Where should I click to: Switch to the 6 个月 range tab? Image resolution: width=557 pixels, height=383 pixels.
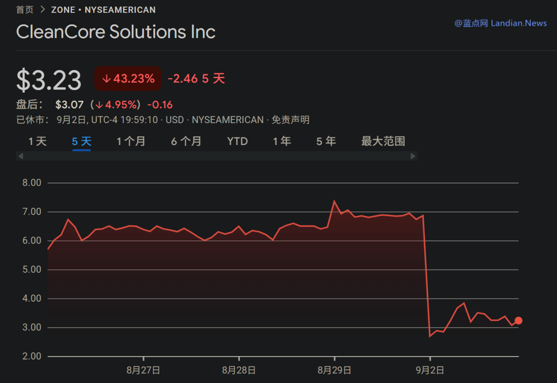click(x=186, y=141)
